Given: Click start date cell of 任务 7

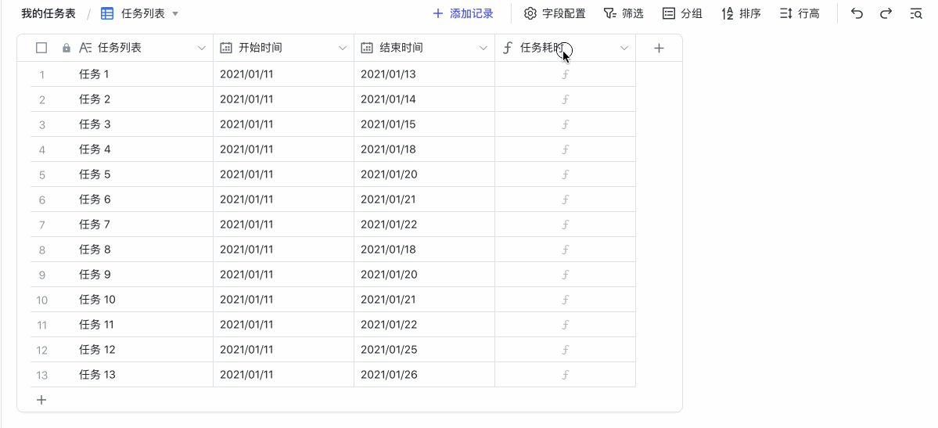Looking at the screenshot, I should [283, 225].
